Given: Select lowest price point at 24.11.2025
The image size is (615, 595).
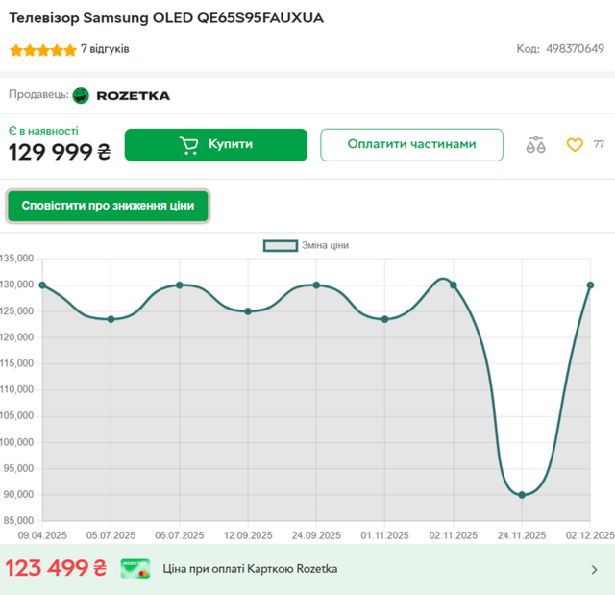Looking at the screenshot, I should [x=522, y=495].
